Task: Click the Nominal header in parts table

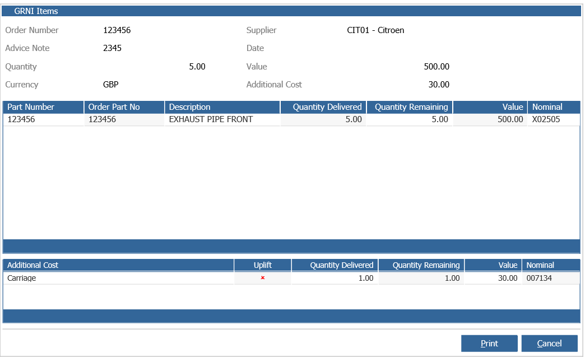Action: coord(554,107)
